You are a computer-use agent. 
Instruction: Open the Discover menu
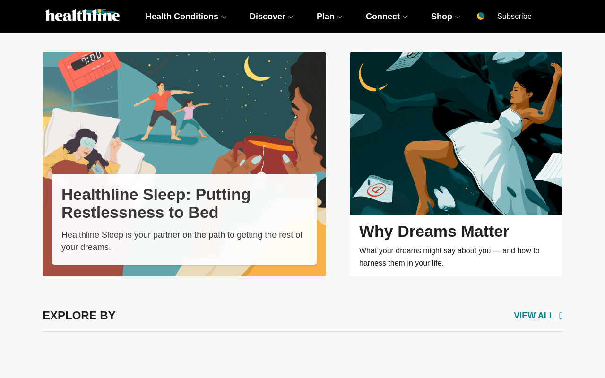pyautogui.click(x=268, y=17)
